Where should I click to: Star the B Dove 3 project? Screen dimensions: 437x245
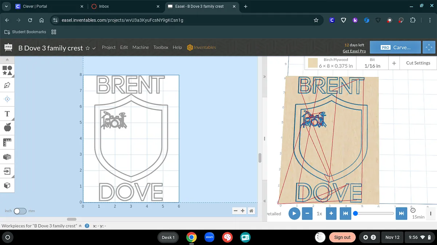pos(87,48)
